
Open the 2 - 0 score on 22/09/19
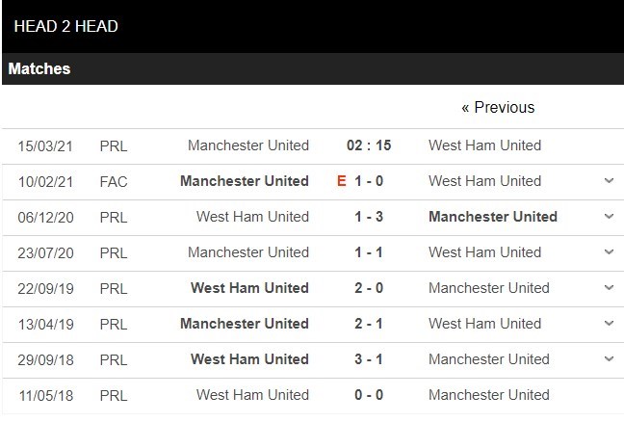[x=369, y=288]
